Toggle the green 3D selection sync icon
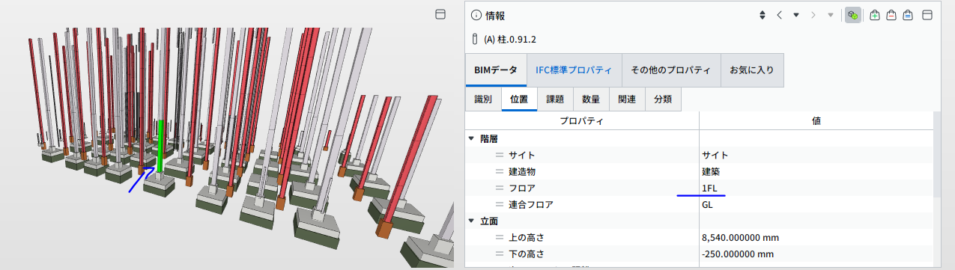This screenshot has width=955, height=270. coord(852,15)
